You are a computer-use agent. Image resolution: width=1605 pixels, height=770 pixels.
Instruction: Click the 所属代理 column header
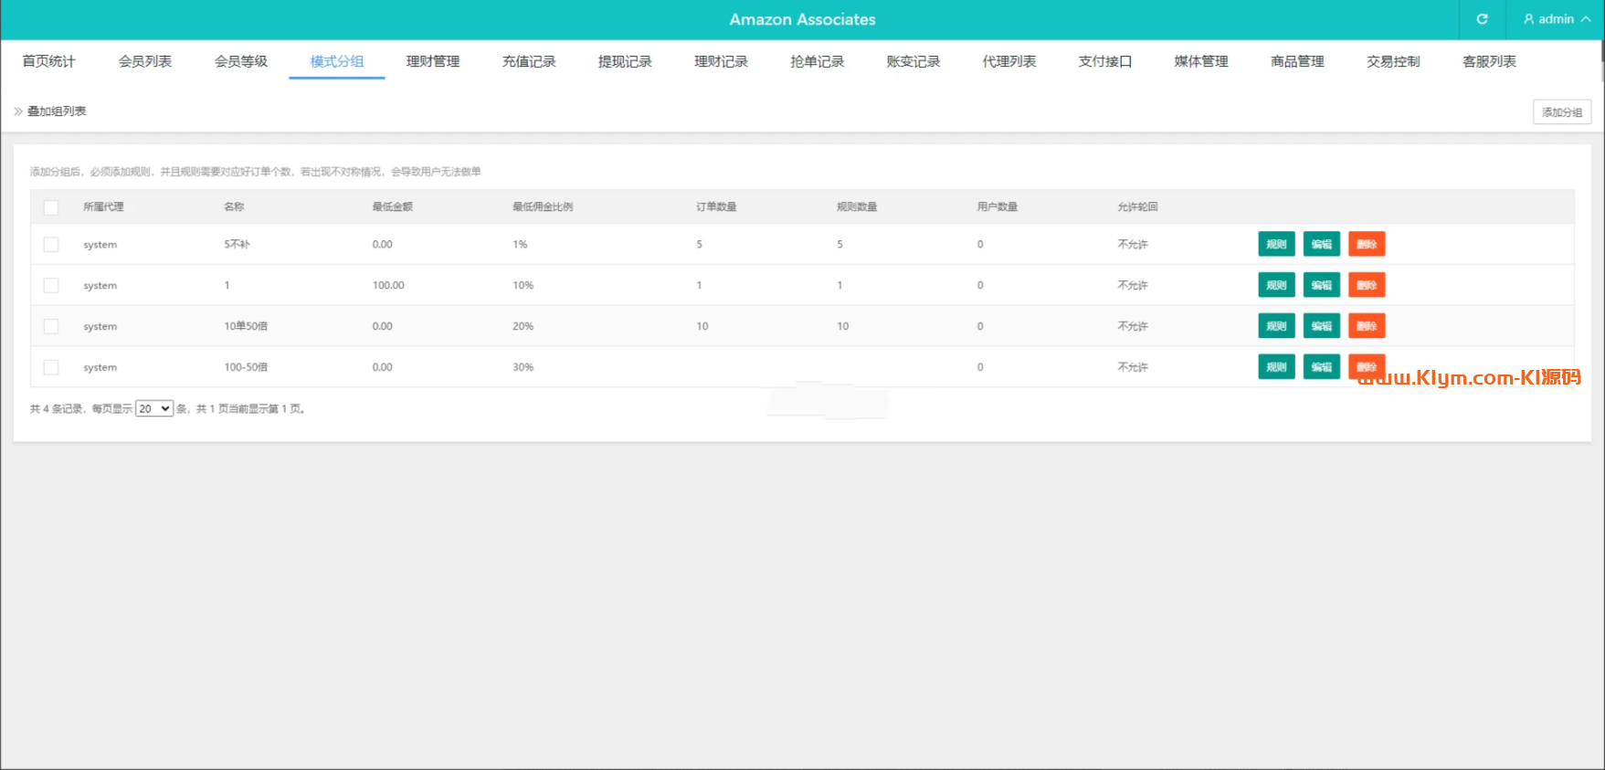pos(103,206)
